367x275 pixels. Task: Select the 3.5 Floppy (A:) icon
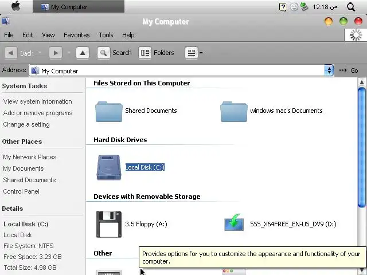pyautogui.click(x=108, y=224)
